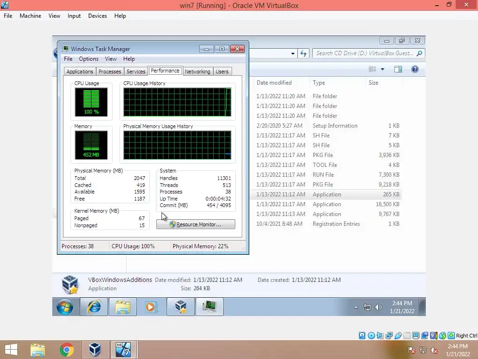Open Google Chrome from host taskbar
The height and width of the screenshot is (359, 478).
point(66,350)
